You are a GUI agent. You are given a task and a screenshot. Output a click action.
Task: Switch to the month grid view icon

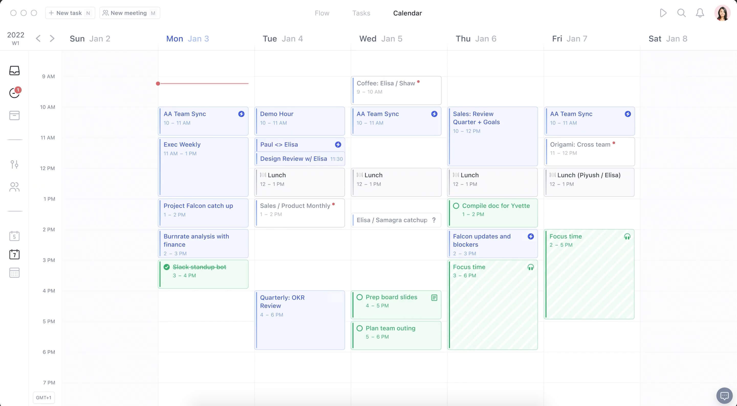click(x=14, y=273)
